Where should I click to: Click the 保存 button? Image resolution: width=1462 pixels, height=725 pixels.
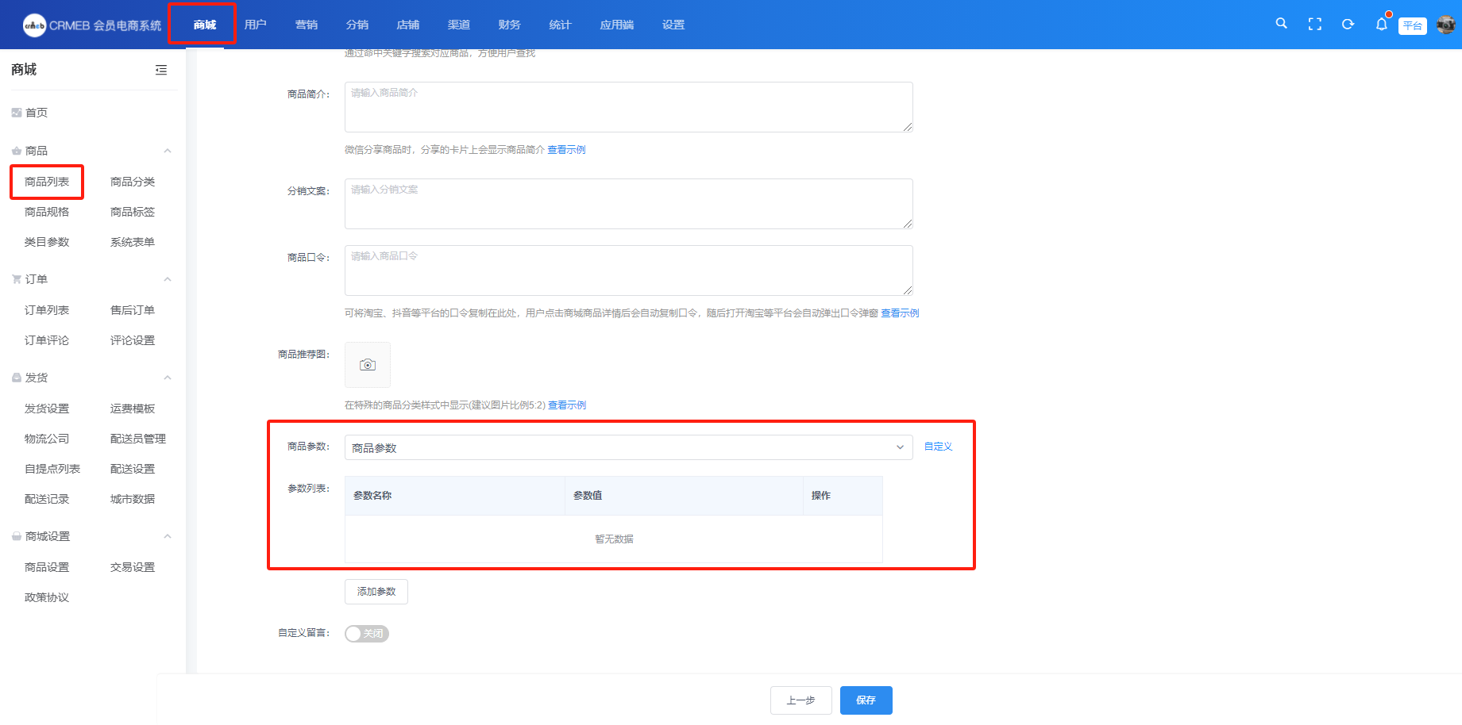[866, 700]
